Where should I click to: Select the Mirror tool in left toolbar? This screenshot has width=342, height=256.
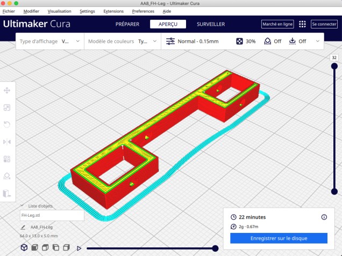coord(7,142)
